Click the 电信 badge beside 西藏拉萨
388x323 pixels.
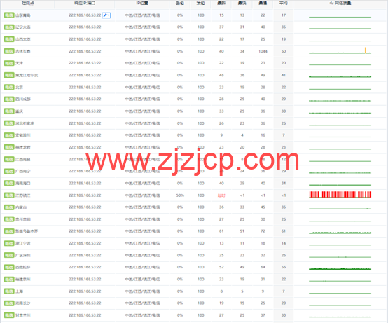click(9, 268)
